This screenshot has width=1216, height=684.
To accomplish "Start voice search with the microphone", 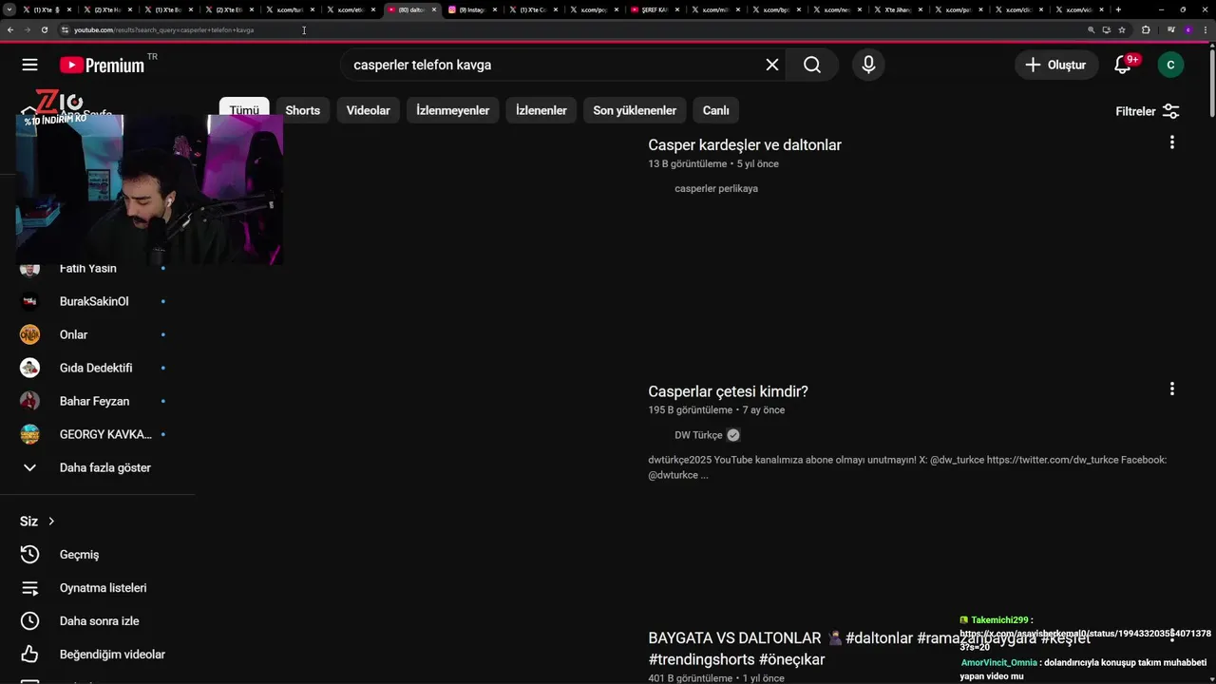I will click(x=868, y=65).
